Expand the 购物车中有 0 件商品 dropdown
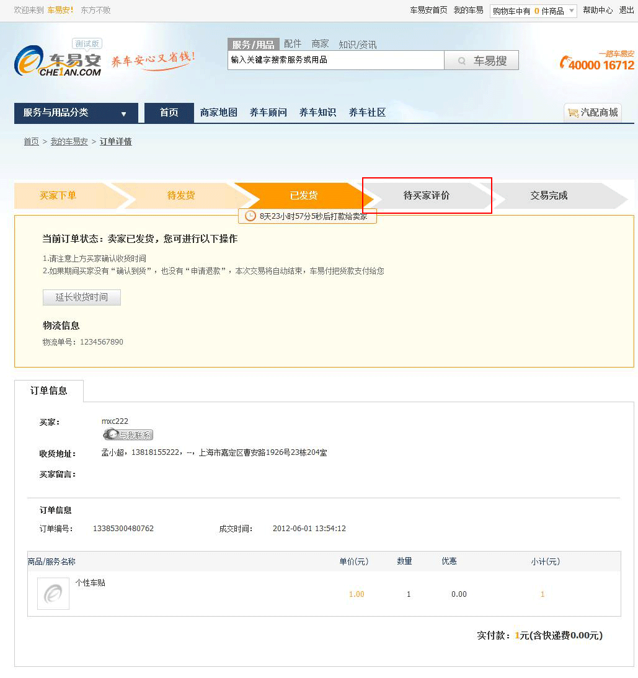 coord(533,11)
